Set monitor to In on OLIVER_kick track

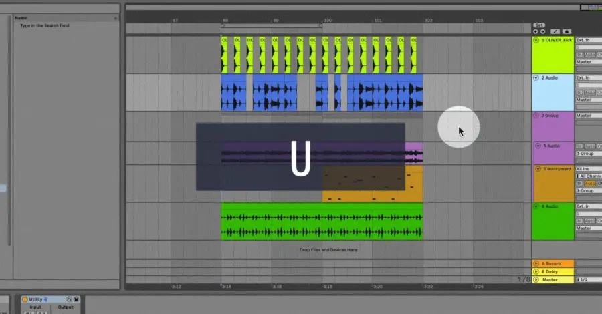click(x=579, y=55)
